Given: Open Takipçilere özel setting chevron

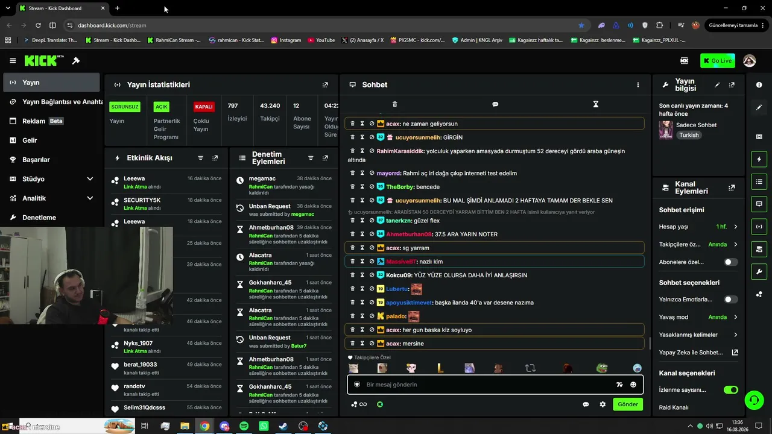Looking at the screenshot, I should tap(735, 245).
